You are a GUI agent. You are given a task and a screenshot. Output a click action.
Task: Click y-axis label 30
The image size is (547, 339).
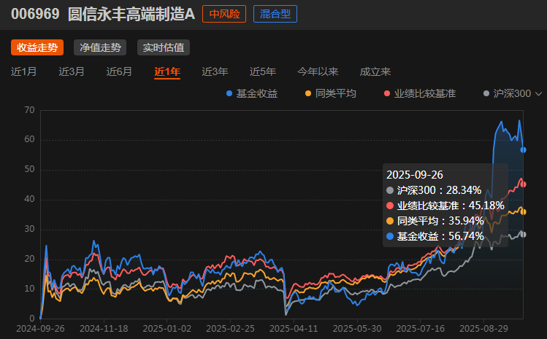(29, 229)
